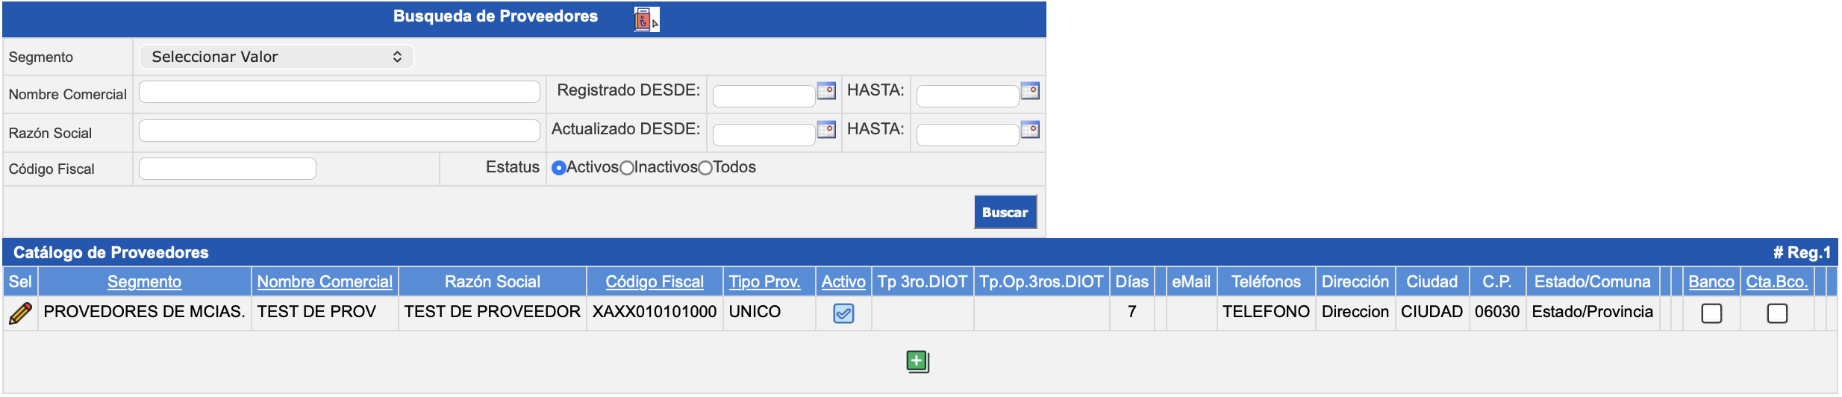Select the Activos status radio button
Viewport: 1842px width, 397px height.
[x=558, y=168]
